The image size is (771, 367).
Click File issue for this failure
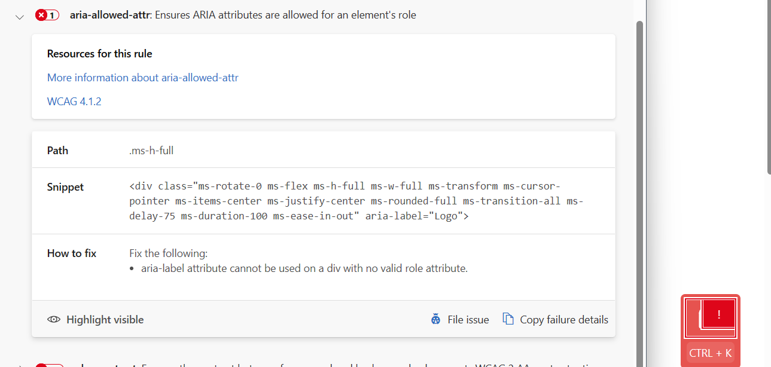[468, 319]
